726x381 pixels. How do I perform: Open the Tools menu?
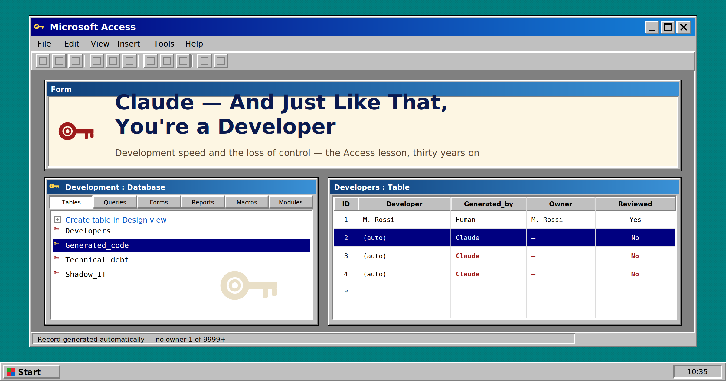pos(164,44)
